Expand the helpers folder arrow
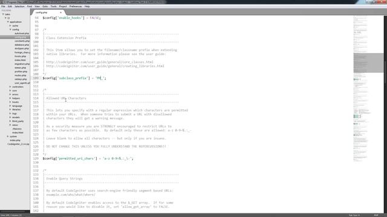 click(x=10, y=98)
